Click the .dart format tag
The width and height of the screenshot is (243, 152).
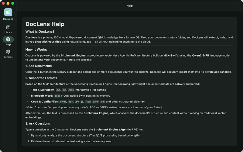point(71,102)
